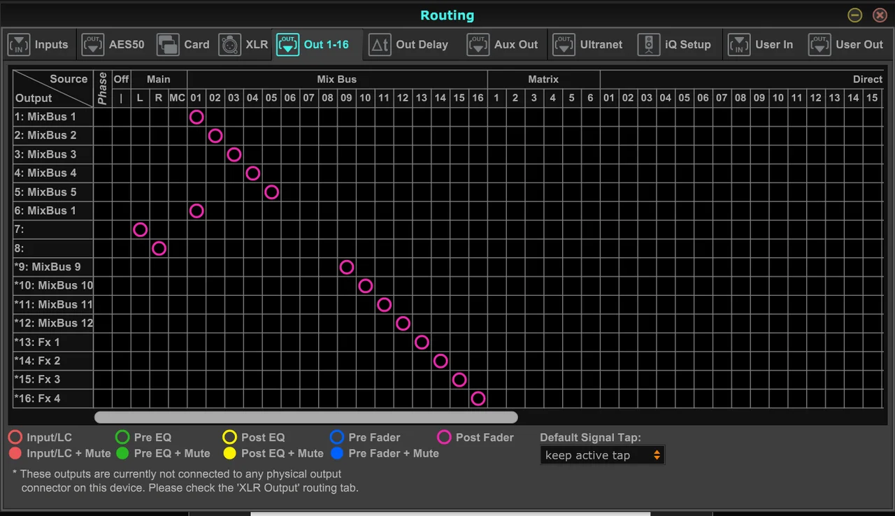The image size is (895, 516).
Task: Select the Aux Out icon
Action: pyautogui.click(x=478, y=45)
